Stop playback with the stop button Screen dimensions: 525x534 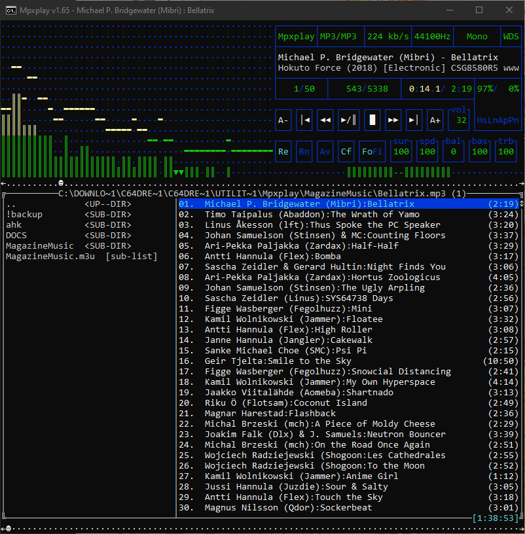(x=372, y=120)
